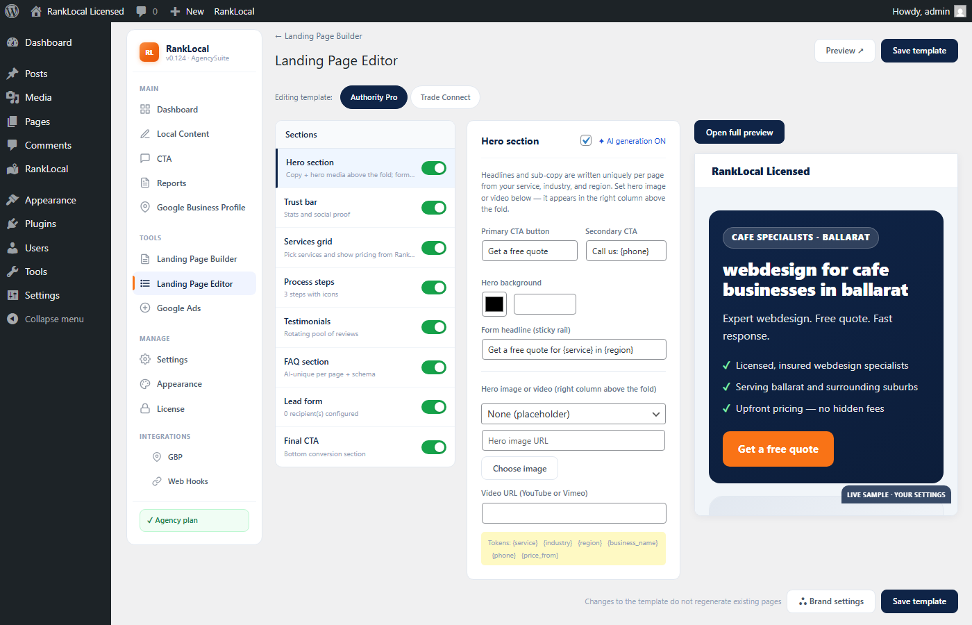Screen dimensions: 972x625
Task: Click the bottom Save template button
Action: point(919,601)
